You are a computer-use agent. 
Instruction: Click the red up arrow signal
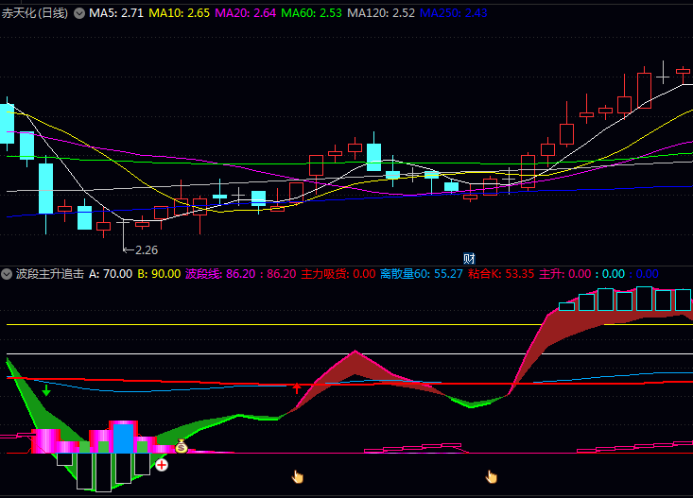click(x=297, y=387)
